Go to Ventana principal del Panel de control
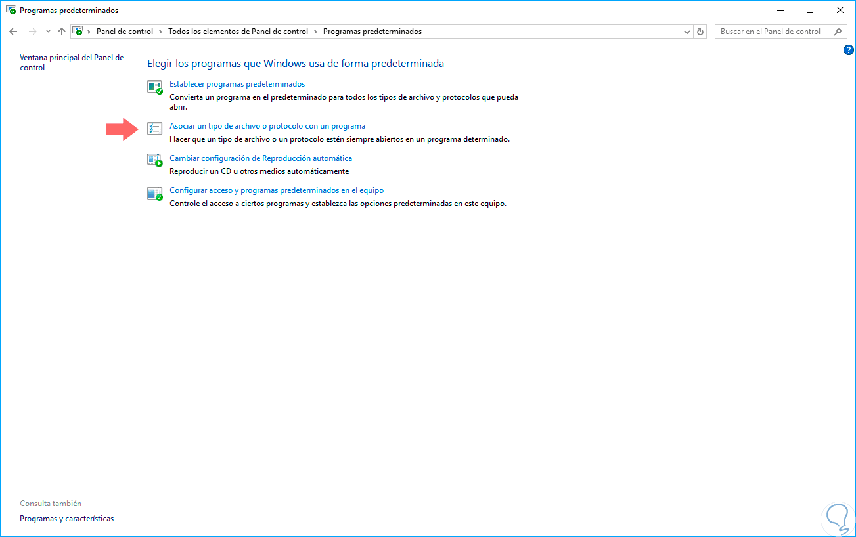The image size is (856, 537). tap(72, 62)
